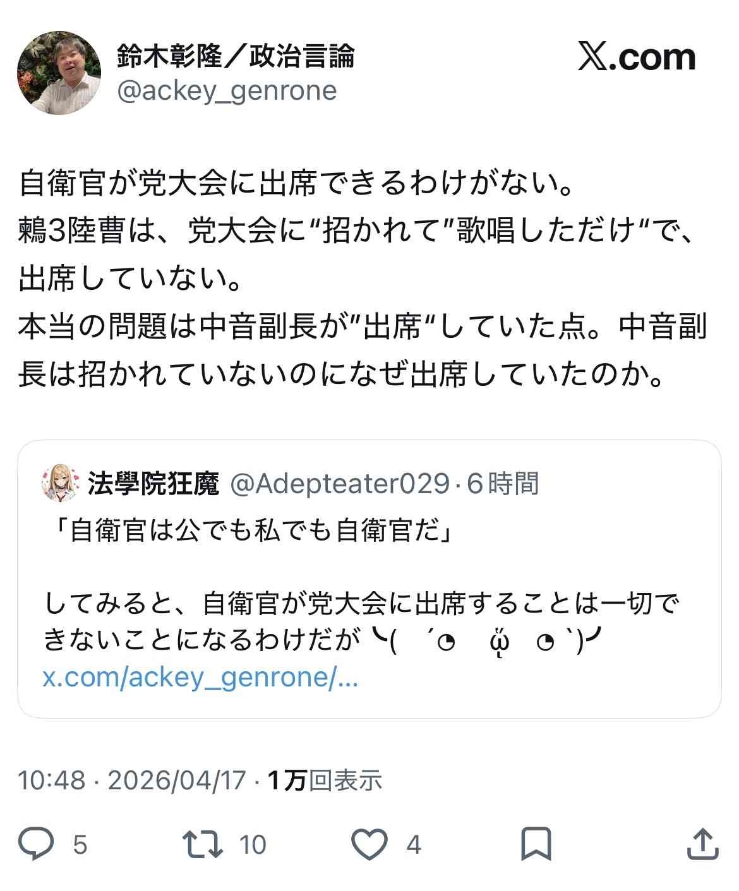Click the X.com logo

point(637,58)
